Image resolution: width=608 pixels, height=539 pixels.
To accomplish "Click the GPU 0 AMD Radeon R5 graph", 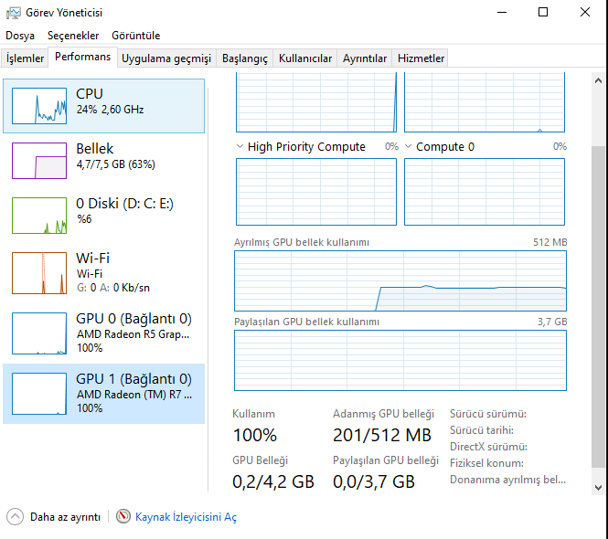I will click(39, 333).
